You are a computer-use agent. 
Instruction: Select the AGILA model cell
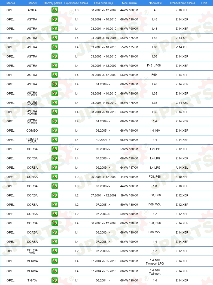pyautogui.click(x=32, y=10)
